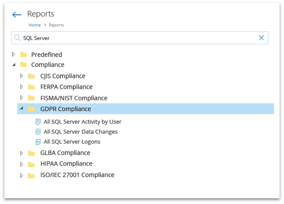Open the All SQL Server Logons report

pos(72,142)
